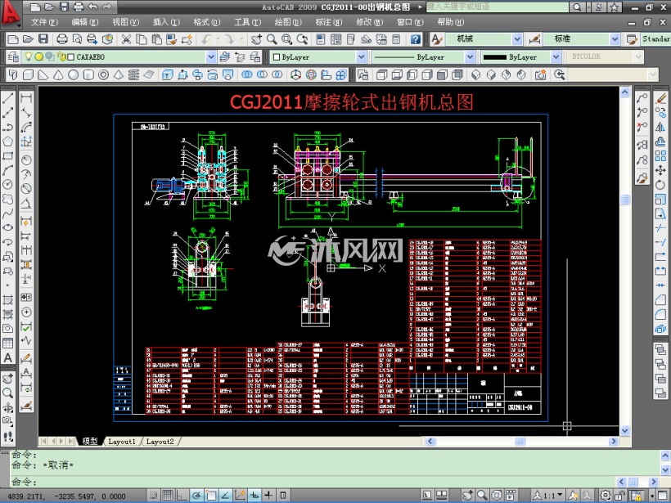The width and height of the screenshot is (671, 503).
Task: Toggle Polar tracking in status bar
Action: [196, 496]
